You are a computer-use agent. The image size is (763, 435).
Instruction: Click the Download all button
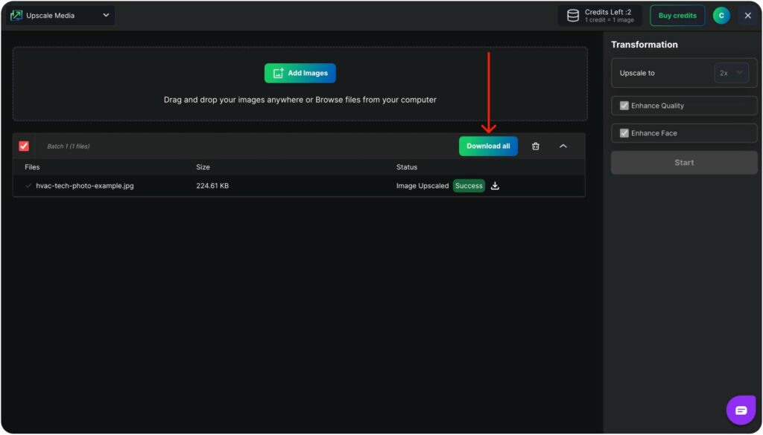(x=488, y=146)
